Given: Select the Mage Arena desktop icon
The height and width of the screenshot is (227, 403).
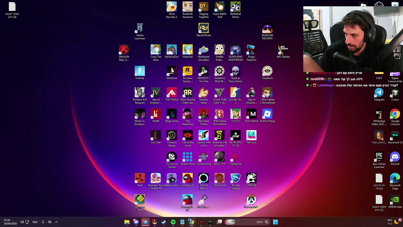Looking at the screenshot, I should click(172, 116).
